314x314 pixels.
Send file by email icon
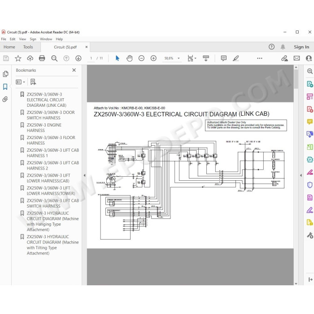tap(297, 58)
